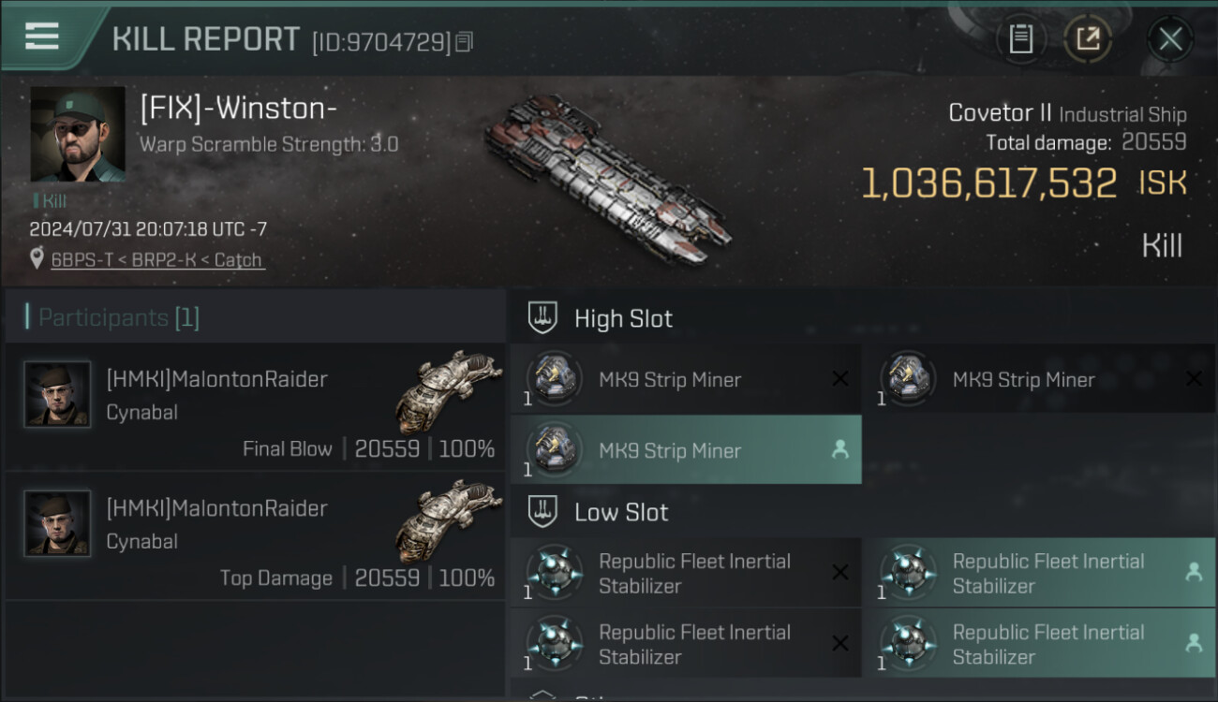Click the clipboard report icon
Viewport: 1218px width, 702px height.
1021,38
